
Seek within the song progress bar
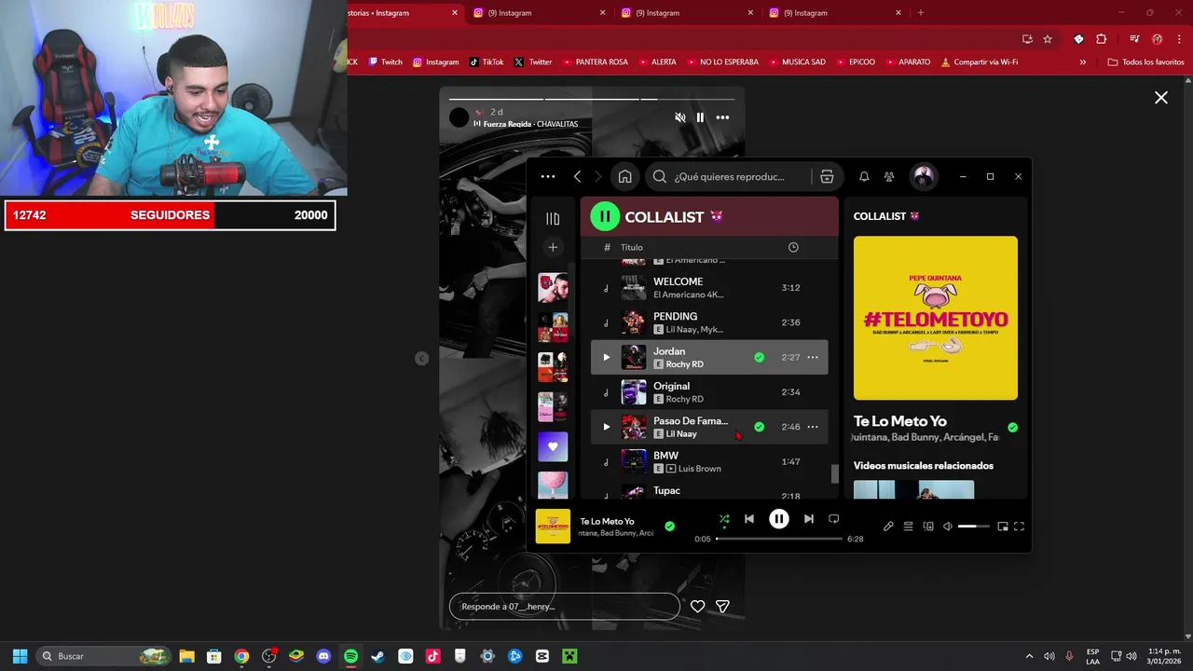779,539
